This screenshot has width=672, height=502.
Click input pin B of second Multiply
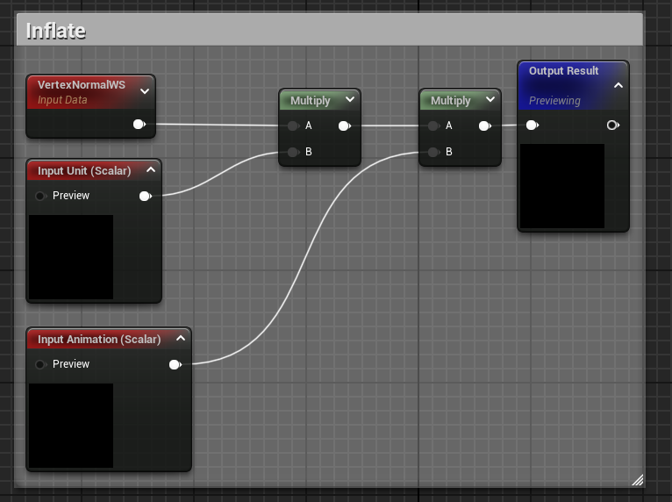(433, 152)
